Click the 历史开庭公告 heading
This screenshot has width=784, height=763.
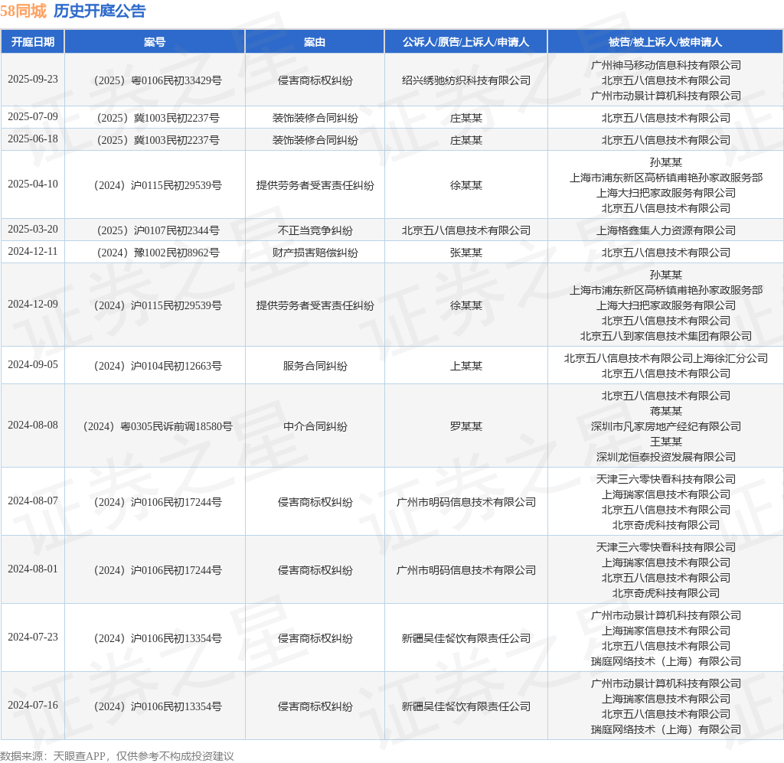[100, 11]
